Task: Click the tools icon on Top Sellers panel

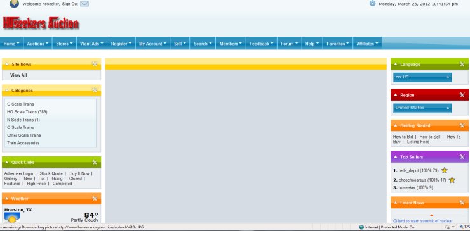Action: (x=462, y=157)
